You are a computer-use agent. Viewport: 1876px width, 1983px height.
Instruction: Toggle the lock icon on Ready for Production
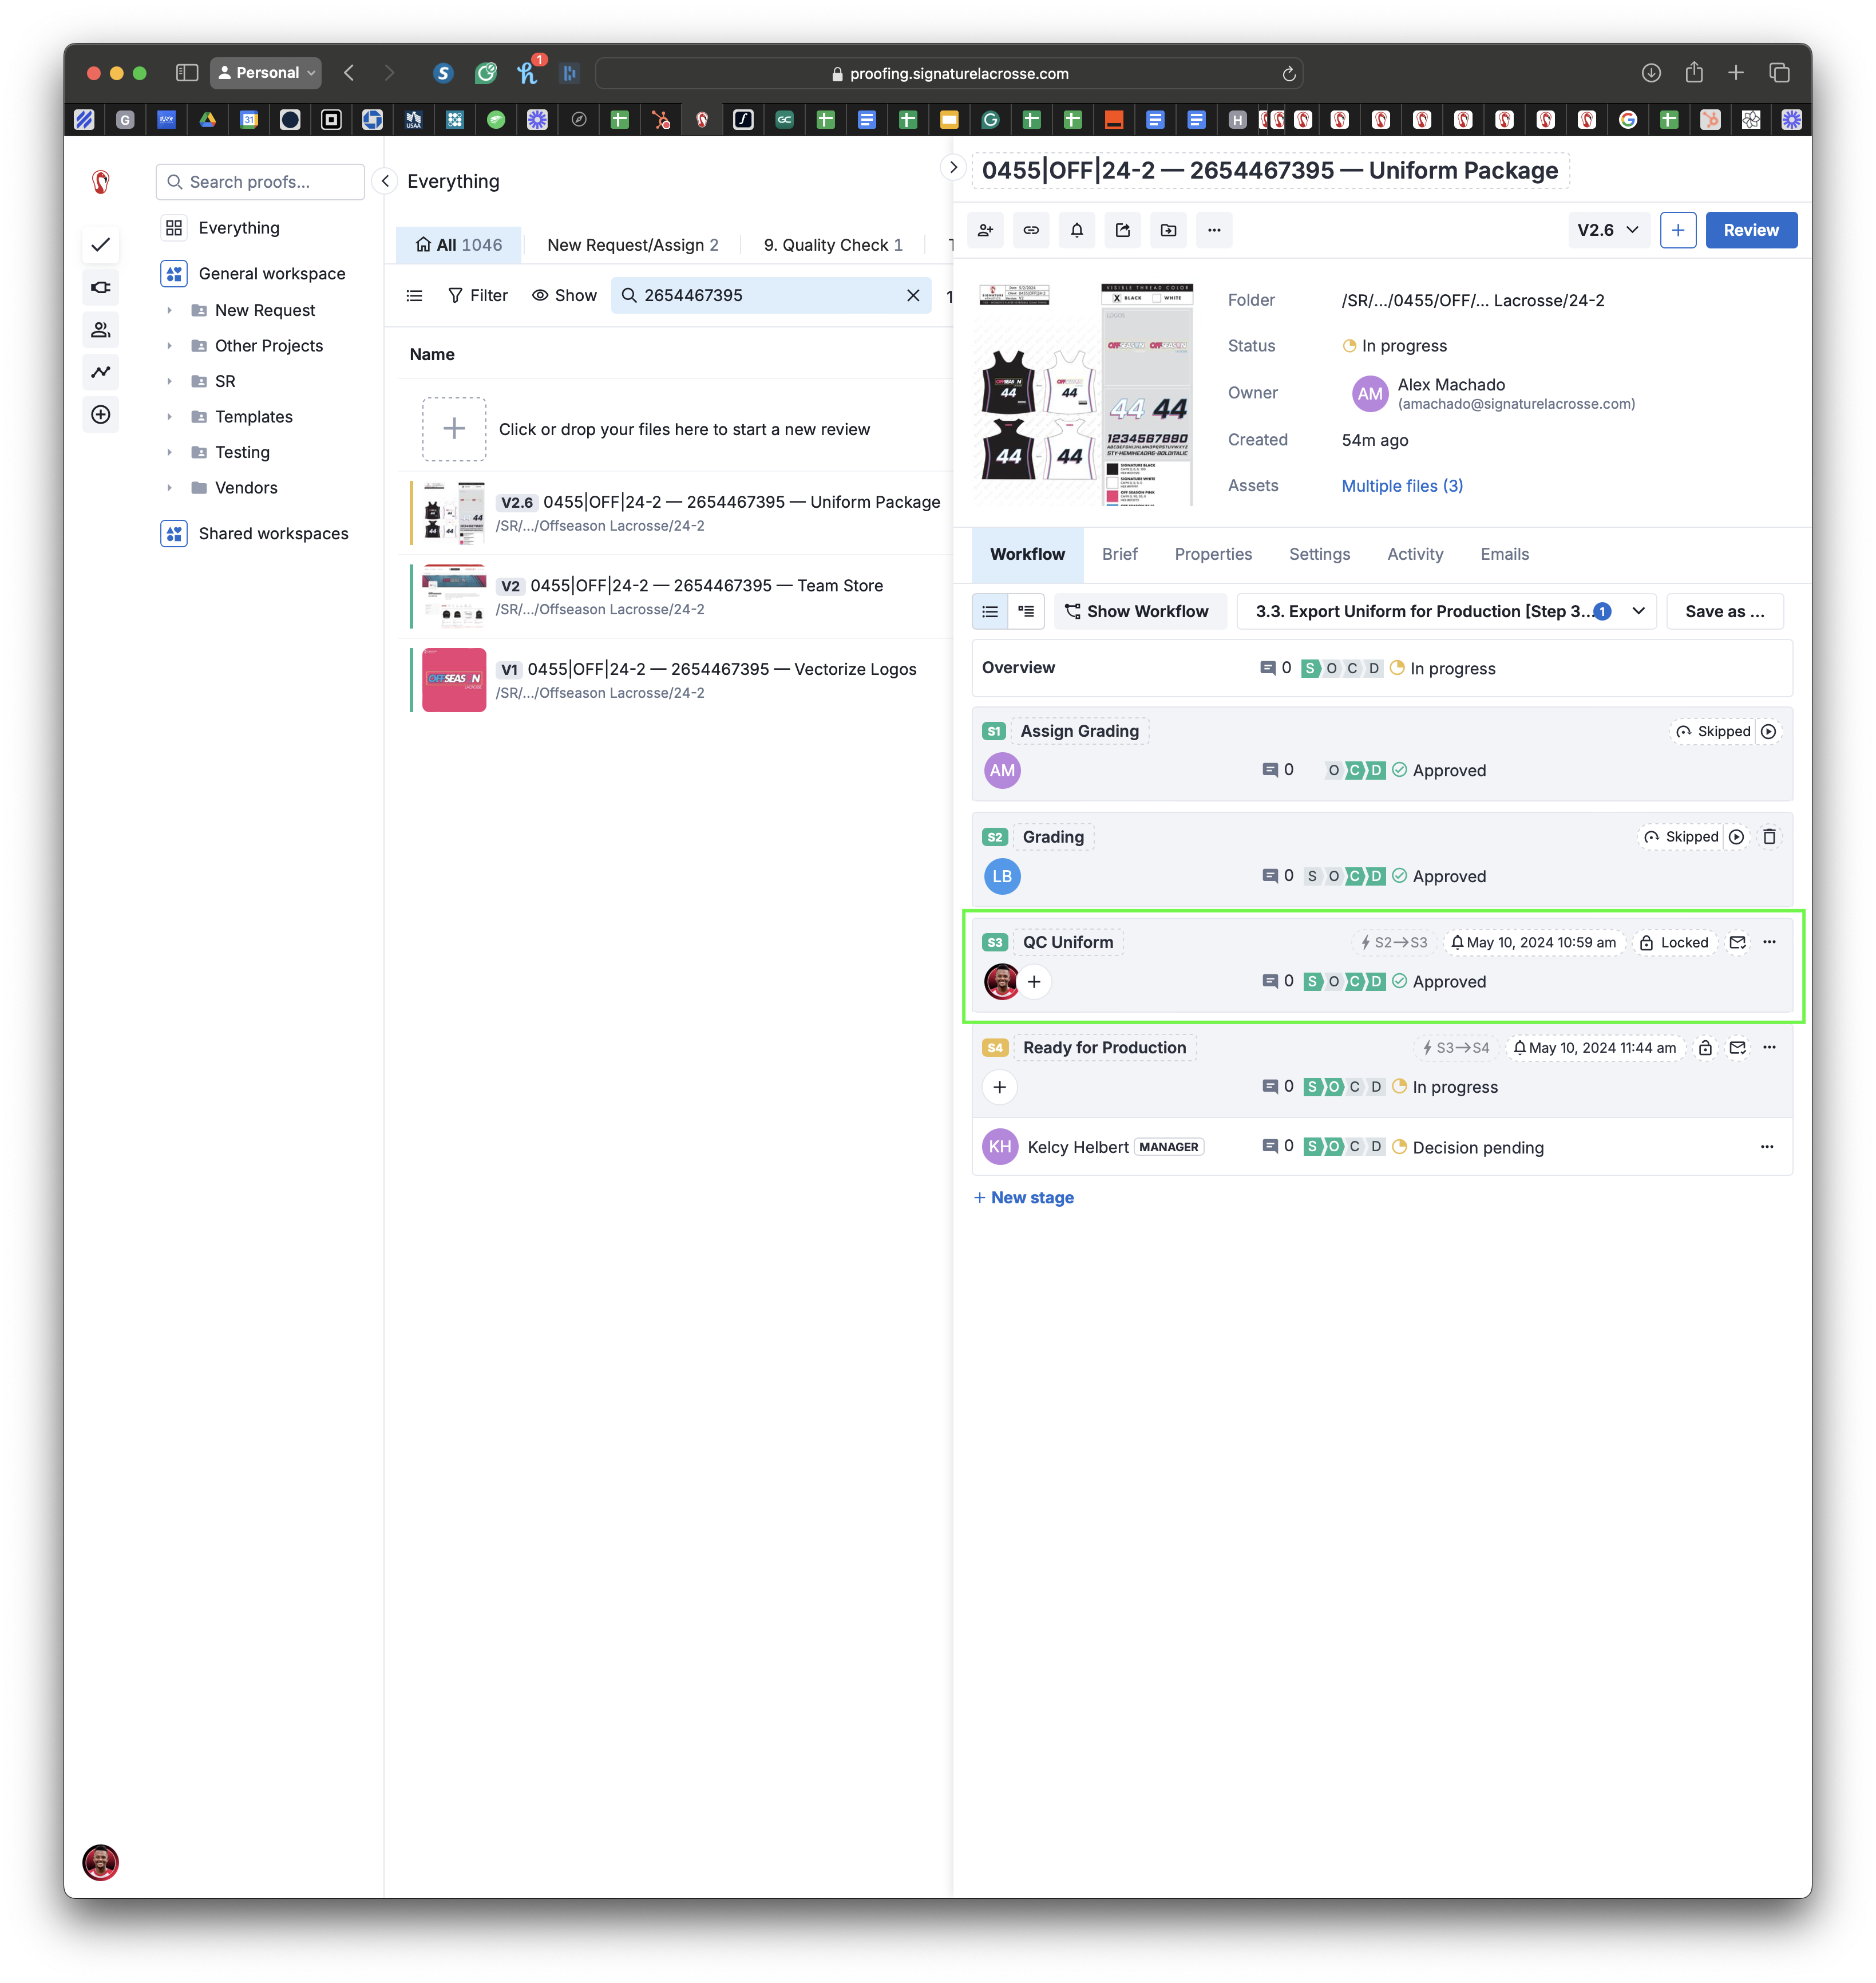(x=1705, y=1048)
